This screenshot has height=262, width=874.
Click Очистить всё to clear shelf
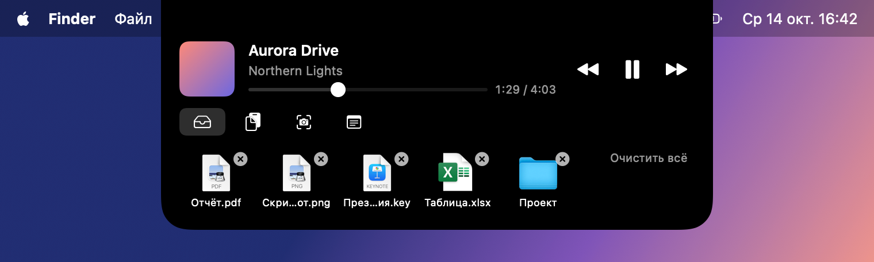[649, 158]
